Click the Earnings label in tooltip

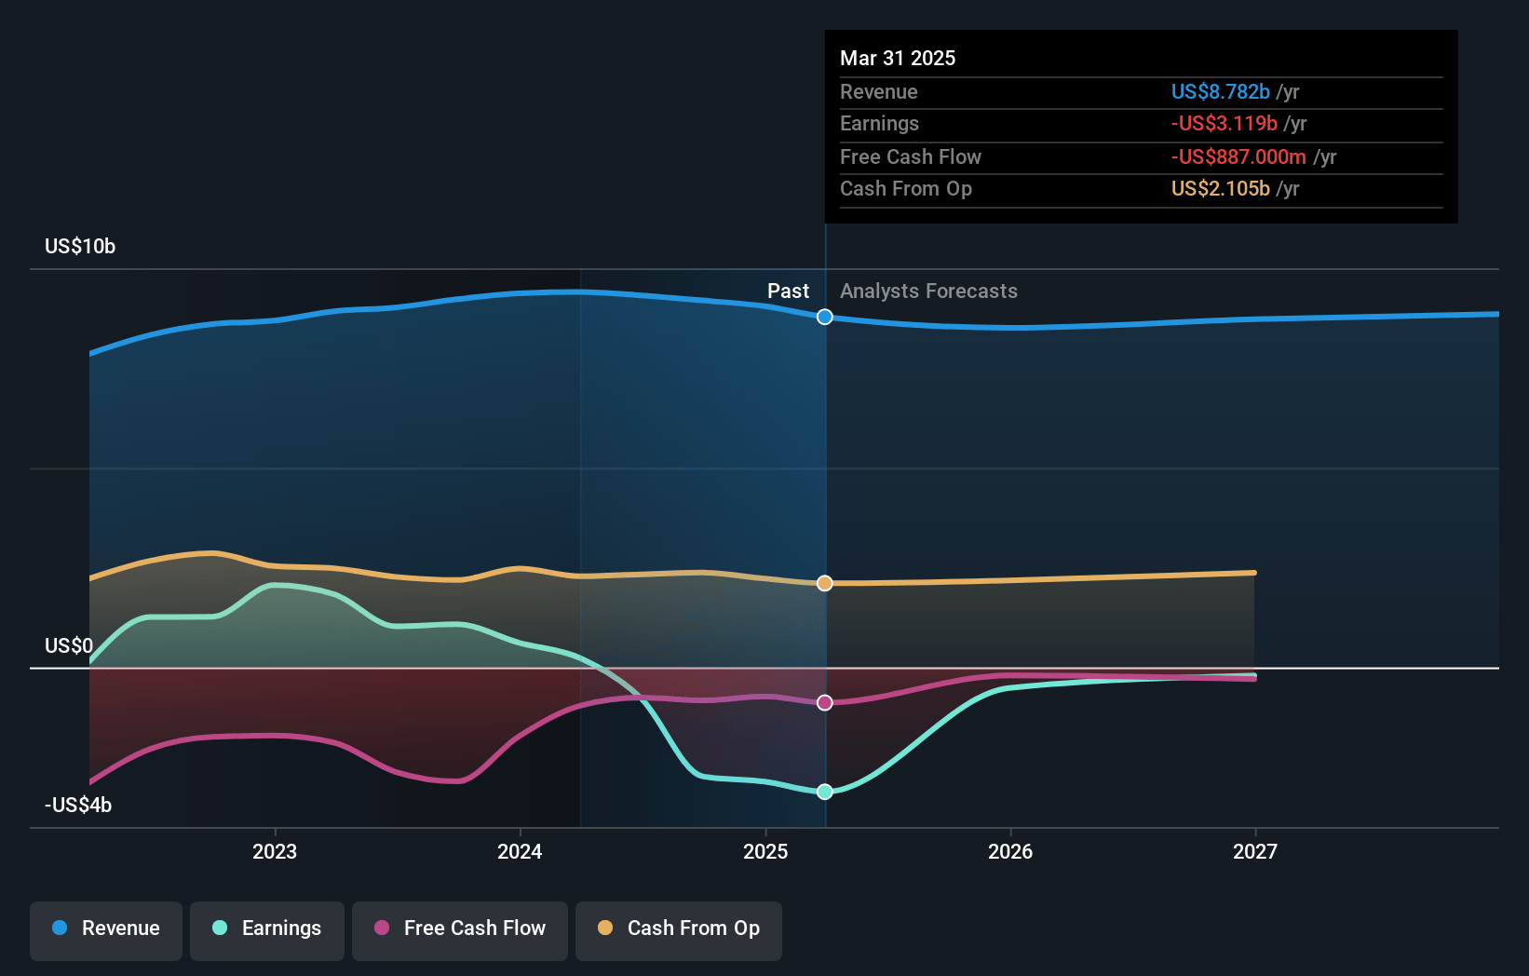click(x=879, y=123)
